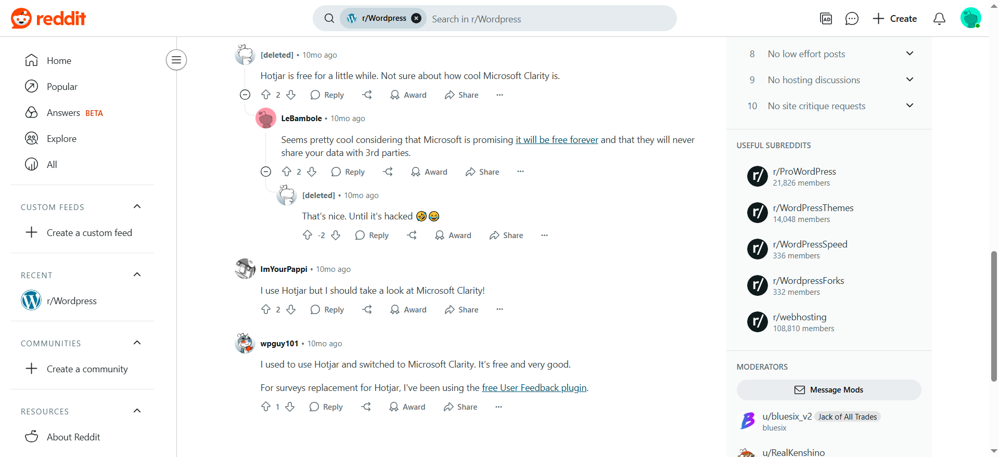Screen dimensions: 999x457
Task: Open Reddit chat messages
Action: 852,18
